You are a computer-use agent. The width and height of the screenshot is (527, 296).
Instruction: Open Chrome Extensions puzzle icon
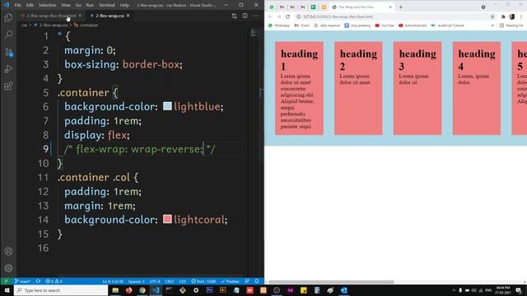pos(503,16)
